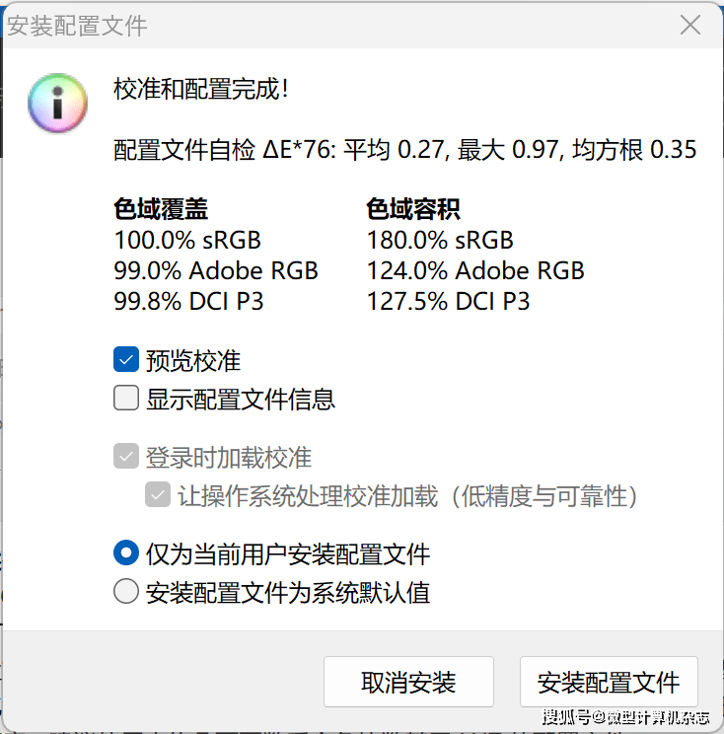
Task: Select 仅为当前用户安装配置文件 radio option
Action: click(126, 553)
